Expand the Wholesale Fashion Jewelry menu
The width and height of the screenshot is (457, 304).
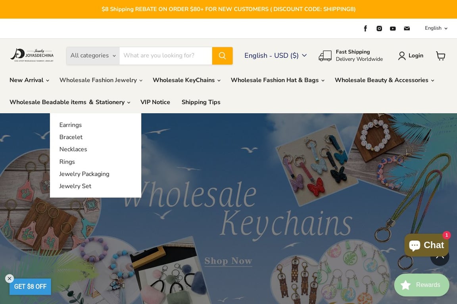pyautogui.click(x=101, y=80)
